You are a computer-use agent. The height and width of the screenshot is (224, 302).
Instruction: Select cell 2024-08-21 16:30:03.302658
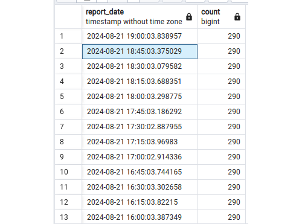140,187
